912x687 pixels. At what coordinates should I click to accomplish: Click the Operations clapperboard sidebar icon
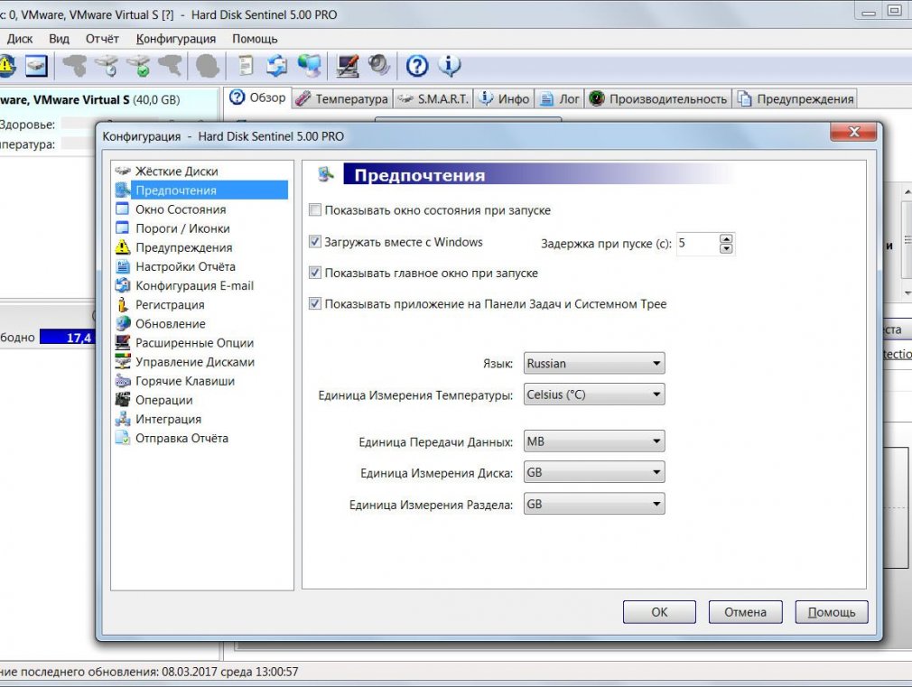(x=123, y=400)
